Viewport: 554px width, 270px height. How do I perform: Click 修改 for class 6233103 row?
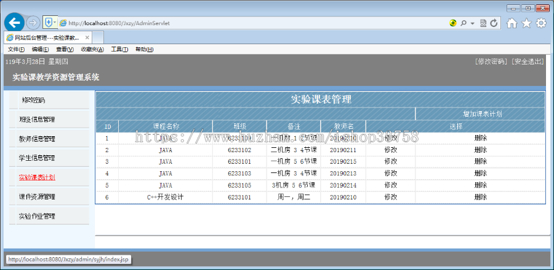pyautogui.click(x=390, y=173)
